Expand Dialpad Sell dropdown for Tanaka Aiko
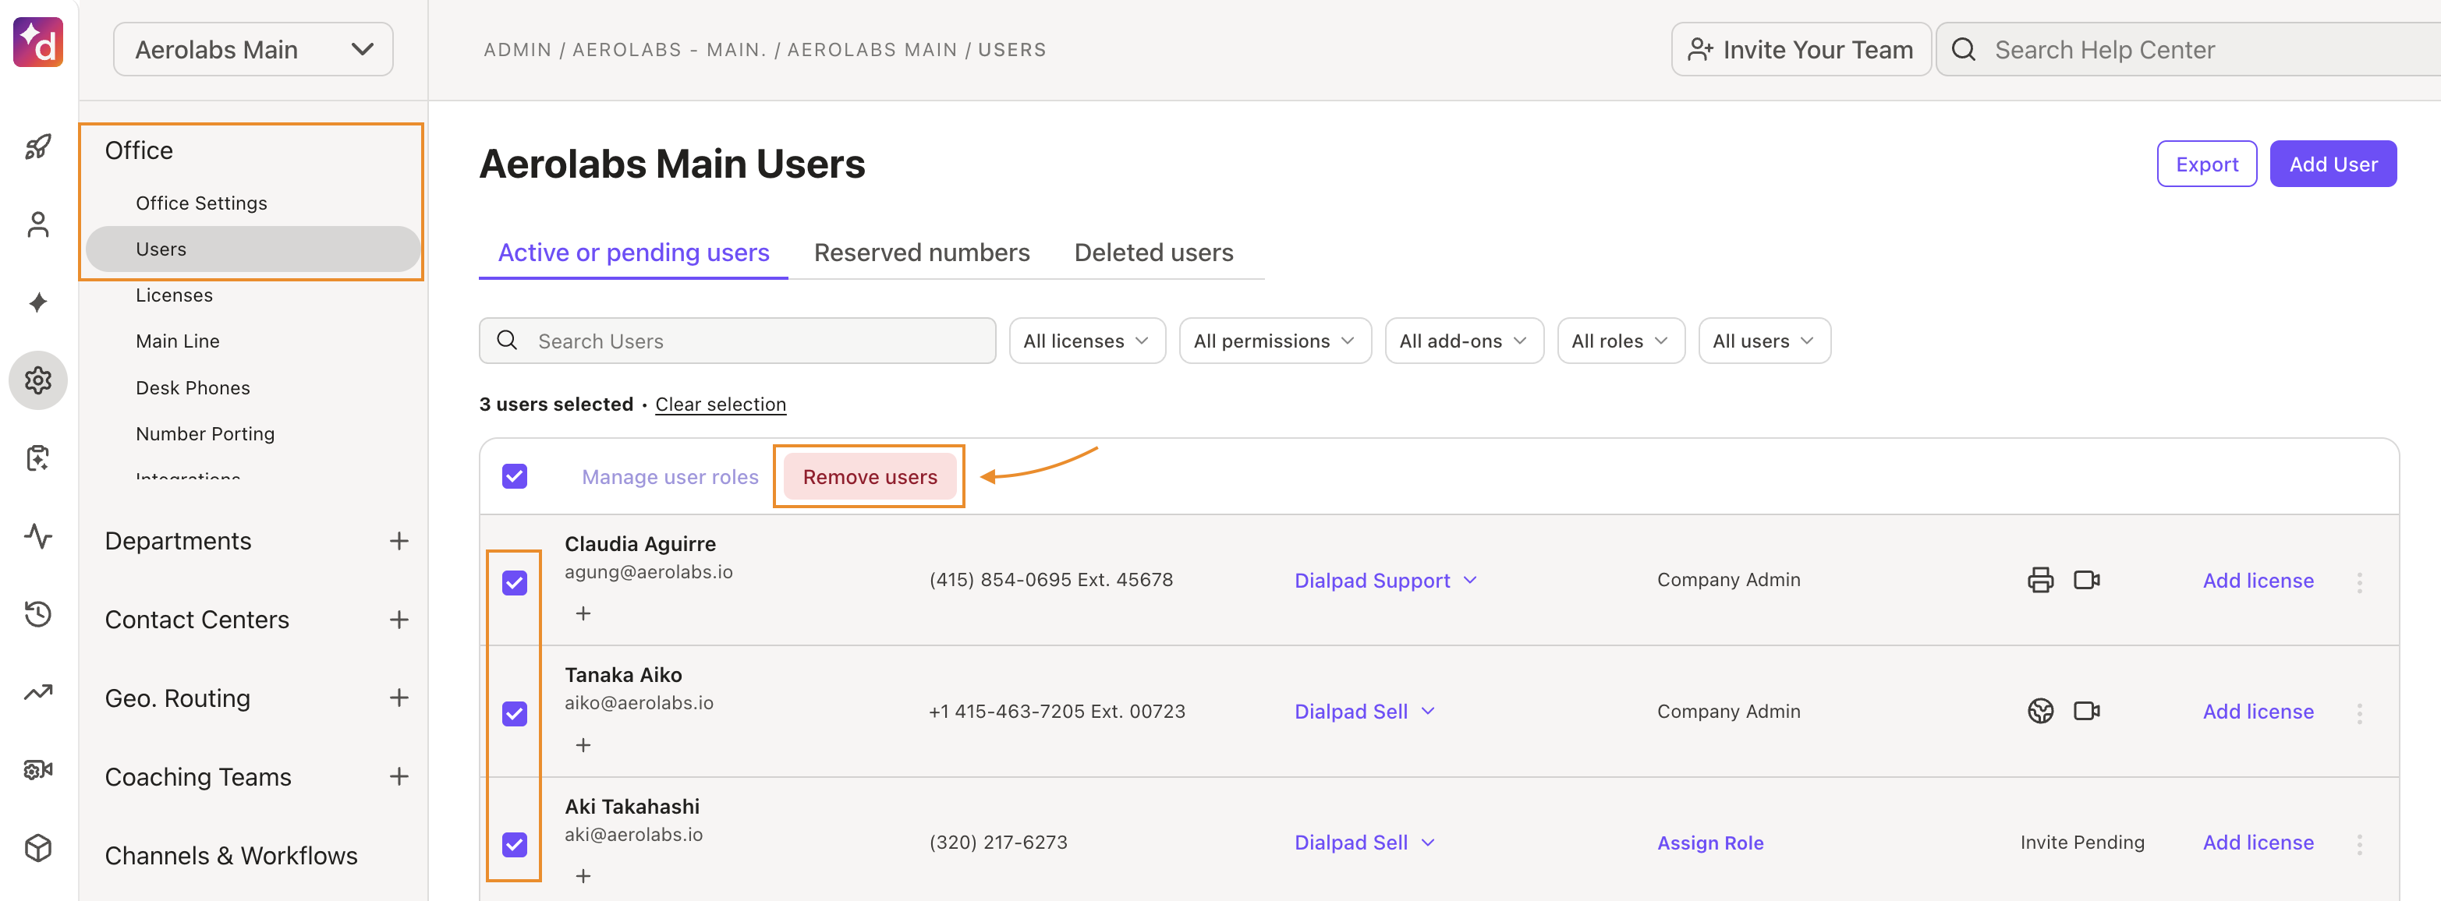The height and width of the screenshot is (901, 2441). pyautogui.click(x=1365, y=712)
